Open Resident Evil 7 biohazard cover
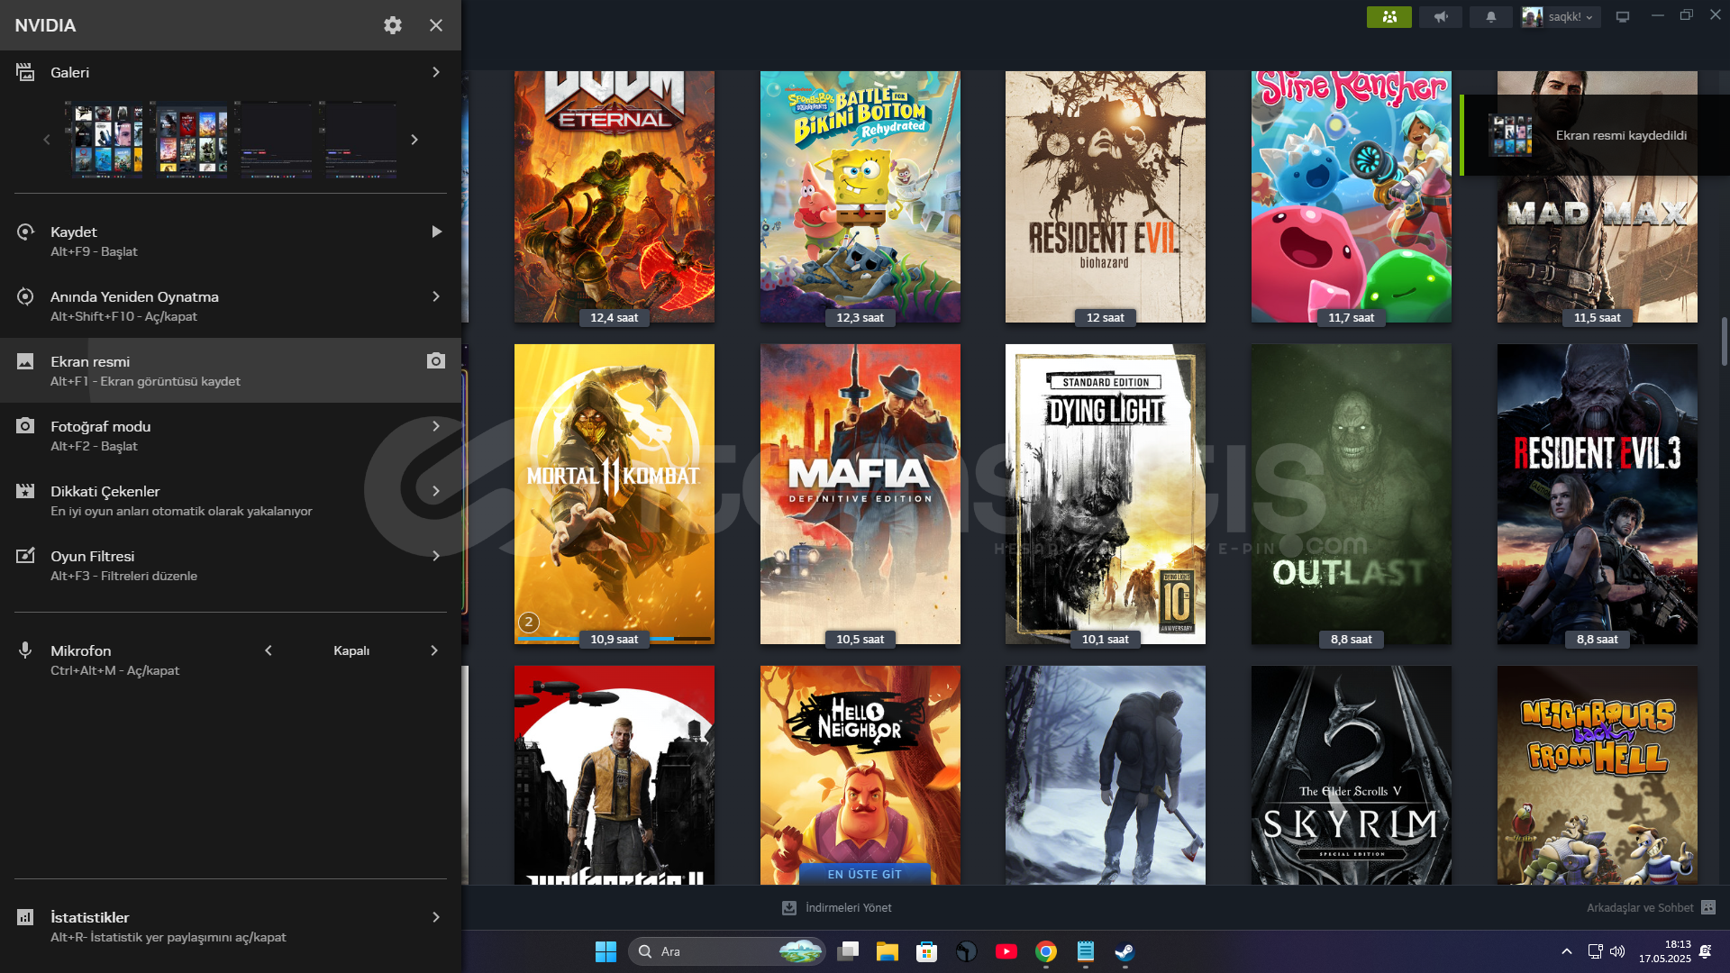 pyautogui.click(x=1106, y=196)
